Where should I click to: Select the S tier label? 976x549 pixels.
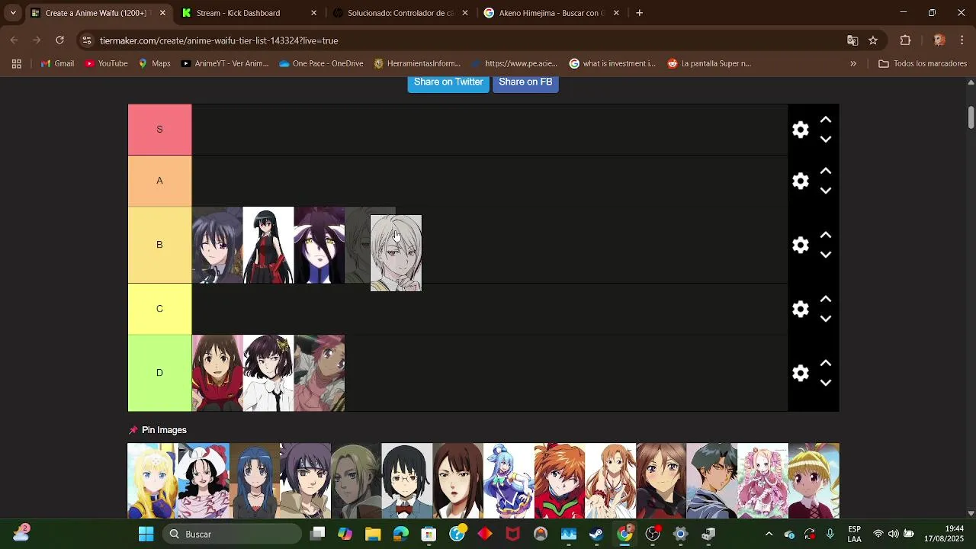coord(159,130)
